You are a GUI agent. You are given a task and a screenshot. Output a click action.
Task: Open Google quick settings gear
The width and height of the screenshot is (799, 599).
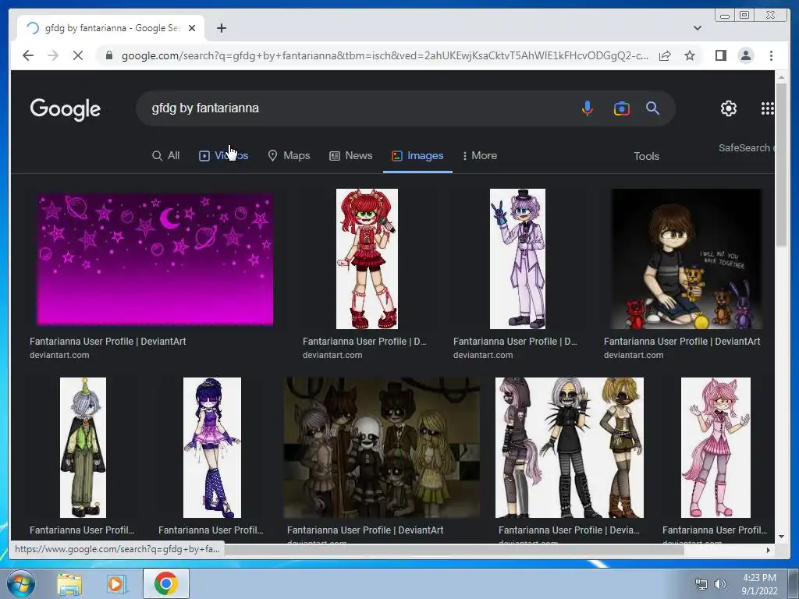[x=729, y=108]
